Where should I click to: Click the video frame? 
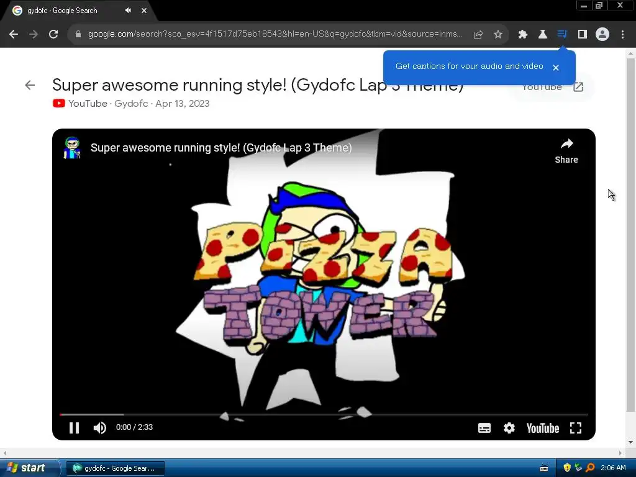(x=324, y=284)
